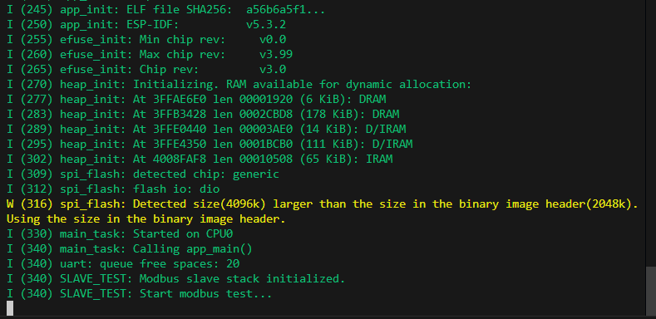Click the ELF file SHA256 hash line
The width and height of the screenshot is (656, 319).
point(165,10)
